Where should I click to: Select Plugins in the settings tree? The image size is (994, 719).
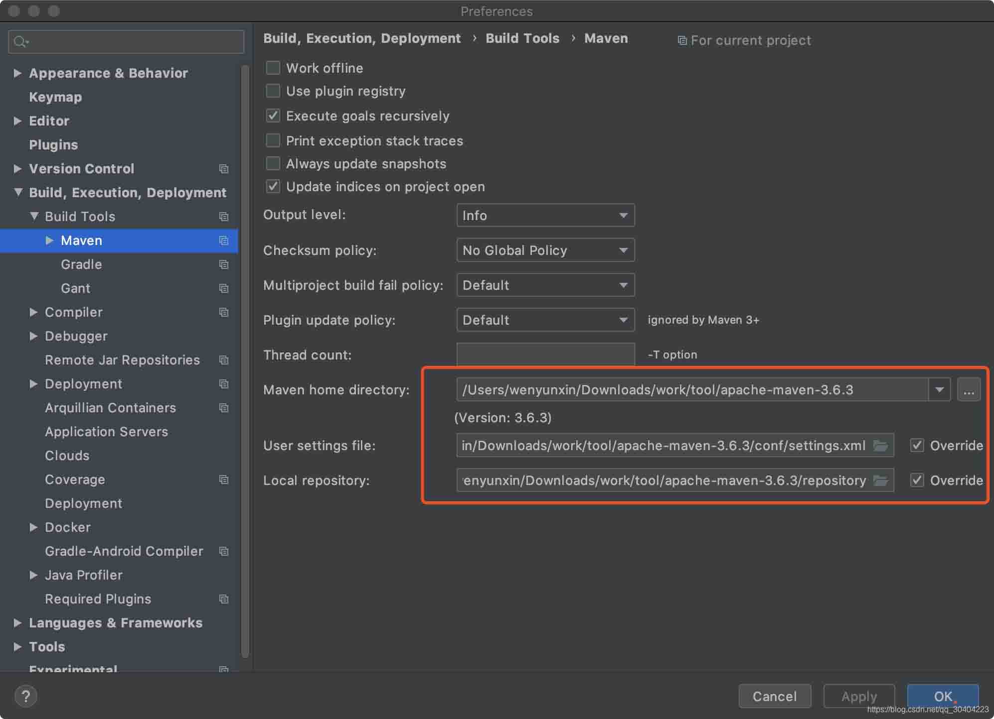[x=53, y=145]
